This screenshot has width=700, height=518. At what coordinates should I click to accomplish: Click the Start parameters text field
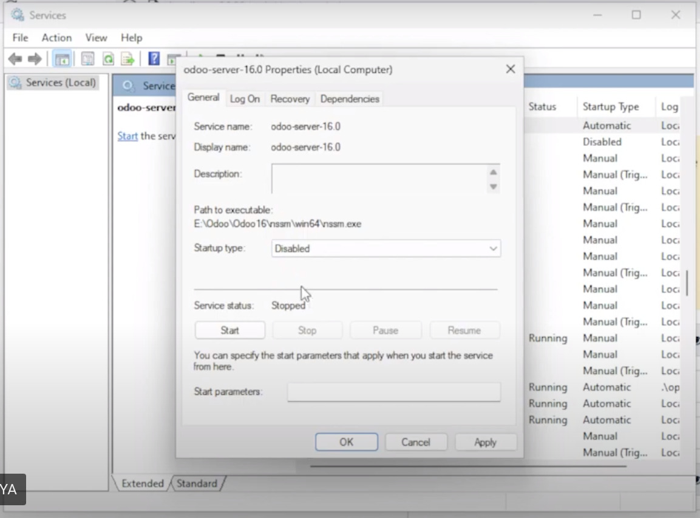(393, 392)
